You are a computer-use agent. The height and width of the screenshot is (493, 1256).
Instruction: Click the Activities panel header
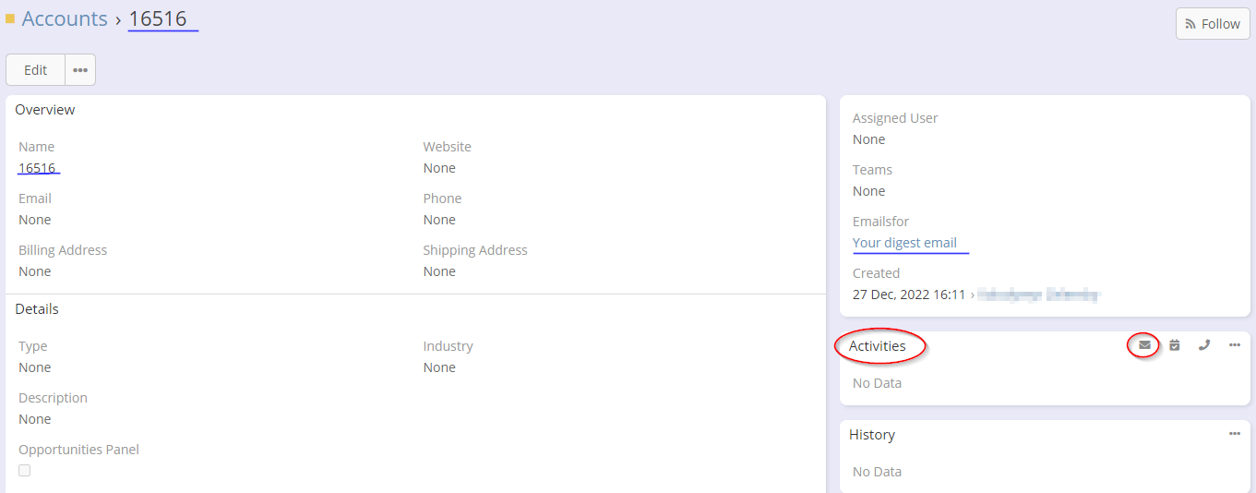coord(878,346)
